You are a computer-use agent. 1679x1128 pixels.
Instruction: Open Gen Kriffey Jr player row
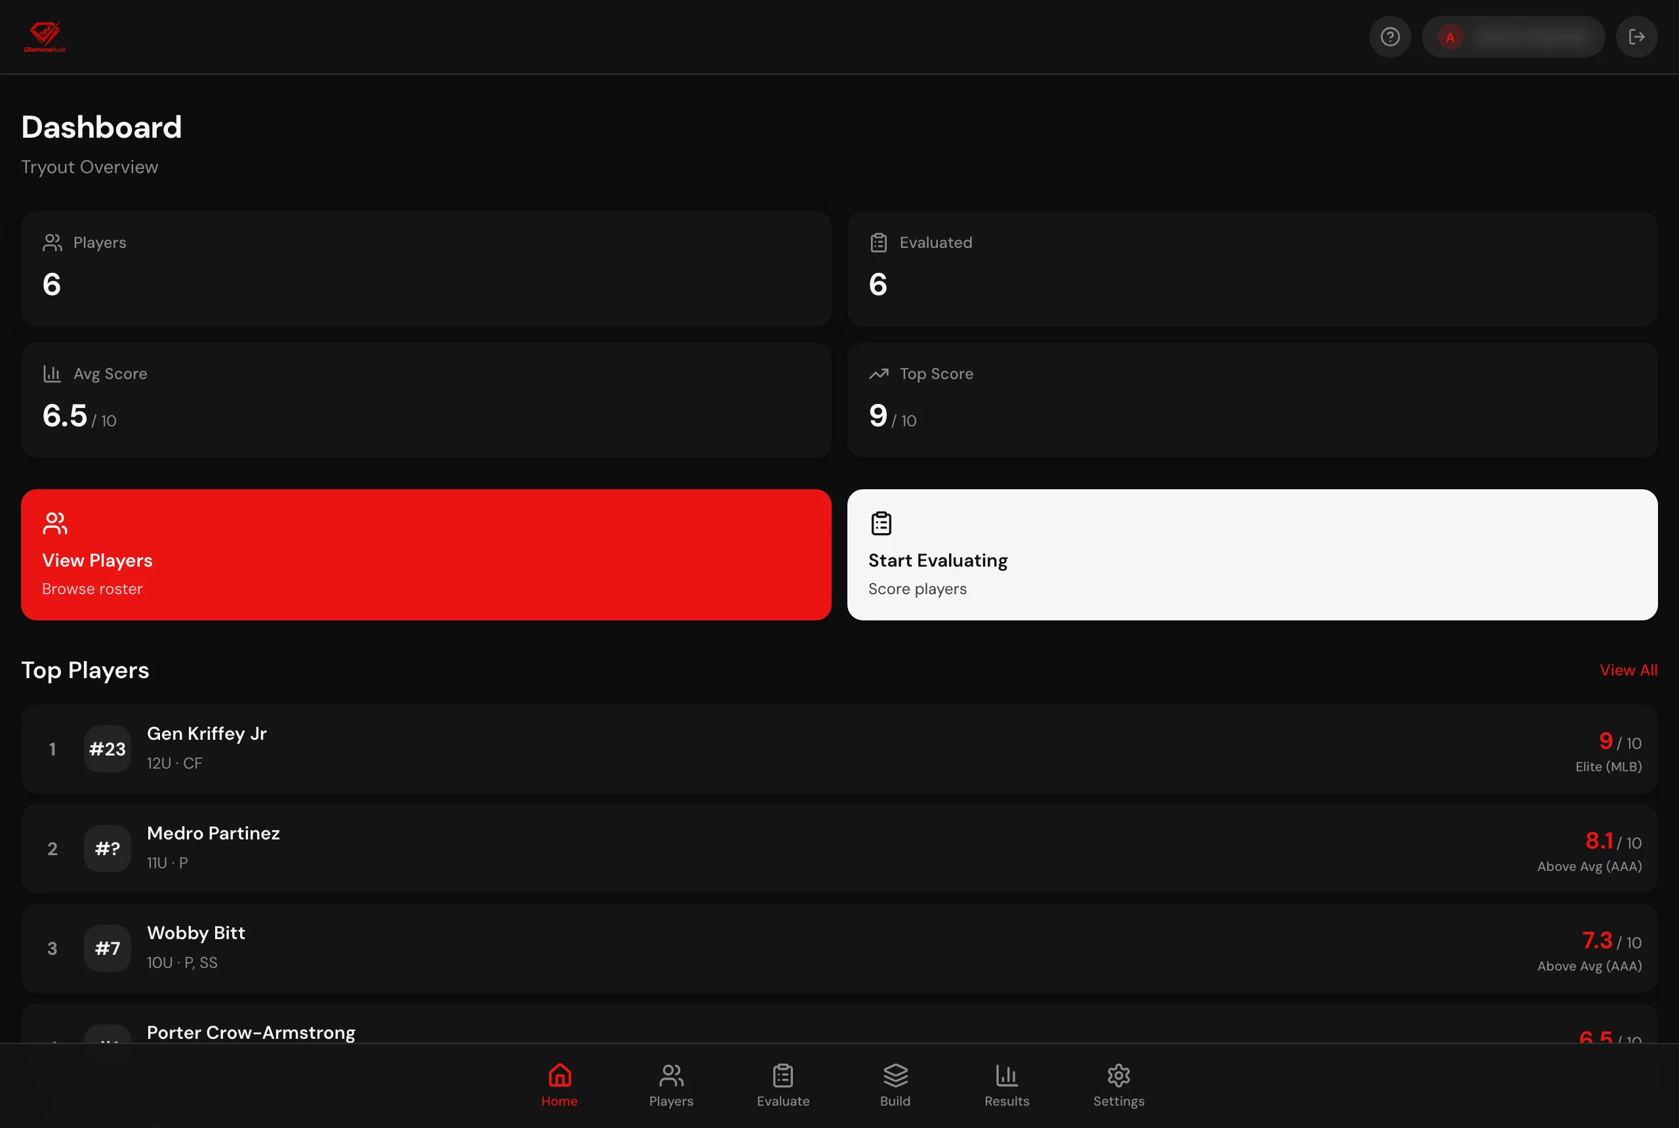pos(839,749)
